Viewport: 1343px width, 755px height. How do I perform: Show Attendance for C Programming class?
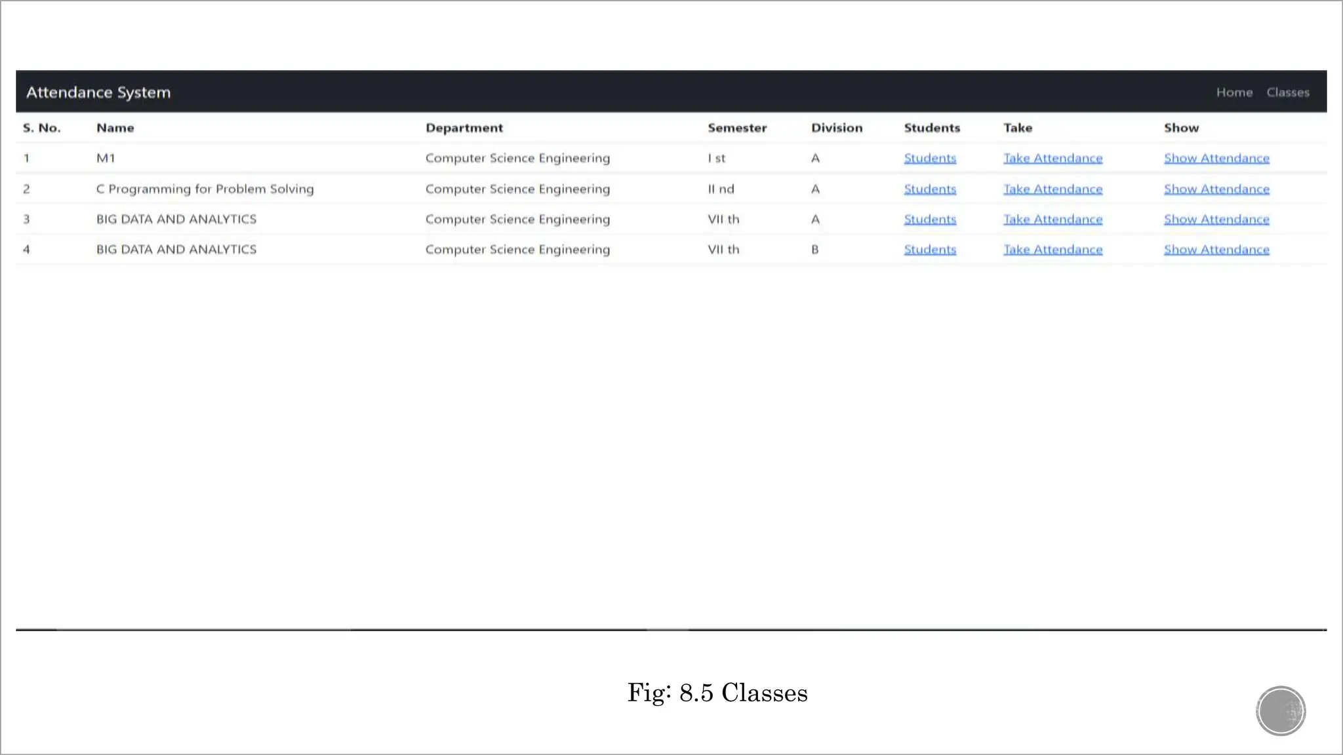pyautogui.click(x=1216, y=189)
